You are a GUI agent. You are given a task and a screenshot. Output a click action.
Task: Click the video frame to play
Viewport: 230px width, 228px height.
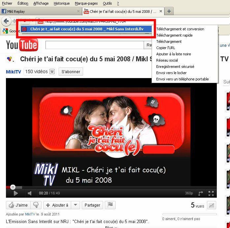(111, 133)
